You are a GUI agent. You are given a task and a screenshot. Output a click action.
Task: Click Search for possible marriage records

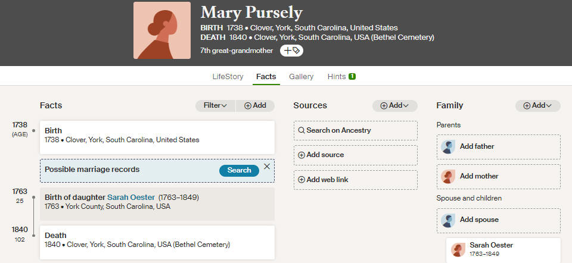[240, 170]
